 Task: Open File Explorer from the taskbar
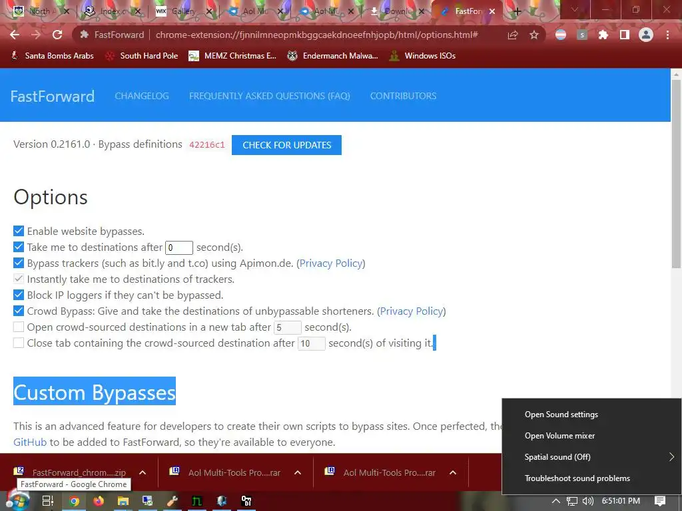coord(123,501)
